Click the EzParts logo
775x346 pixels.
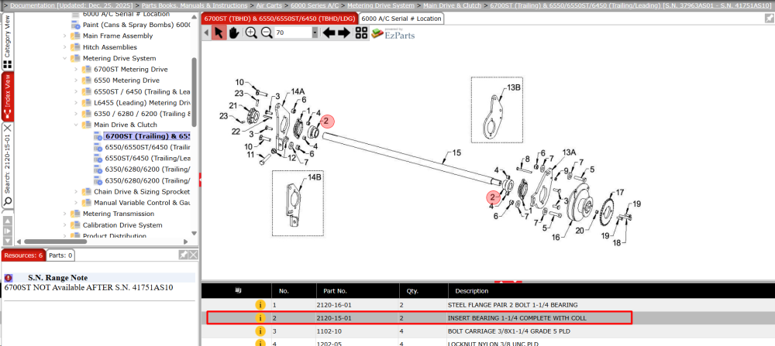click(x=393, y=33)
